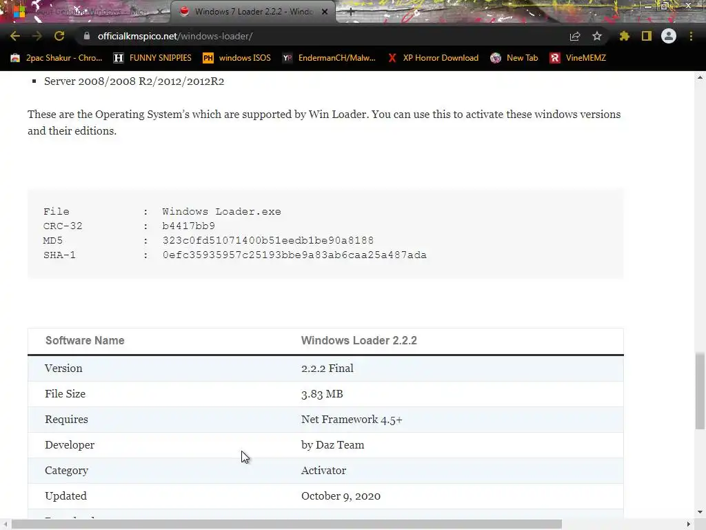Screen dimensions: 706x530
Task: Open the FUNNY SNIPPIES bookmark
Action: pyautogui.click(x=152, y=58)
